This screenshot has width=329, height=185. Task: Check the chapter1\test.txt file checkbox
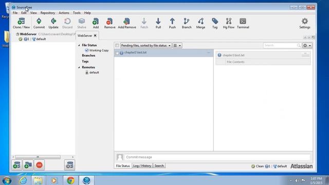pyautogui.click(x=117, y=53)
